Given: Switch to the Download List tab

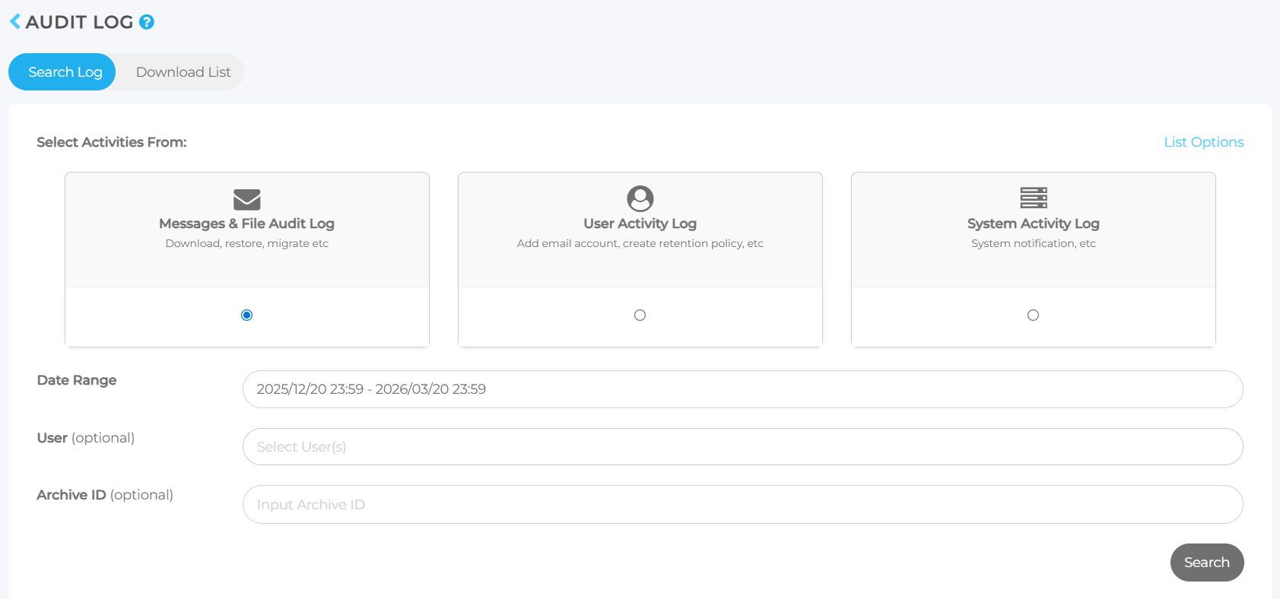Looking at the screenshot, I should coord(183,72).
